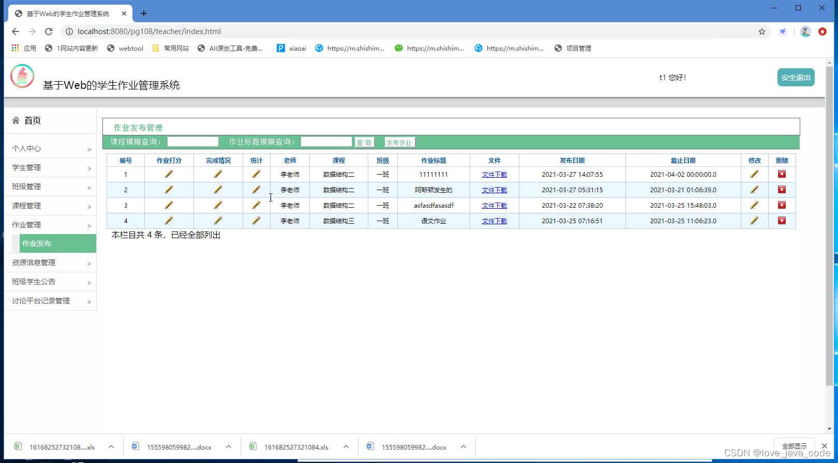Expand 个人中心 sidebar menu
Viewport: 838px width, 463px height.
click(x=50, y=148)
